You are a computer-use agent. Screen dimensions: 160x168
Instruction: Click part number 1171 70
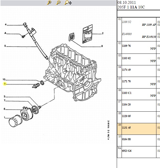tap(126, 81)
